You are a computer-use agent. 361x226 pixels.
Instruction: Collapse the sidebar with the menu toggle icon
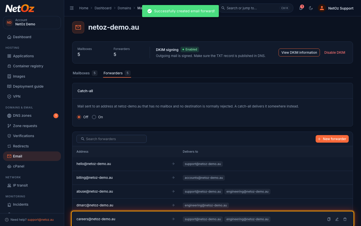72,8
